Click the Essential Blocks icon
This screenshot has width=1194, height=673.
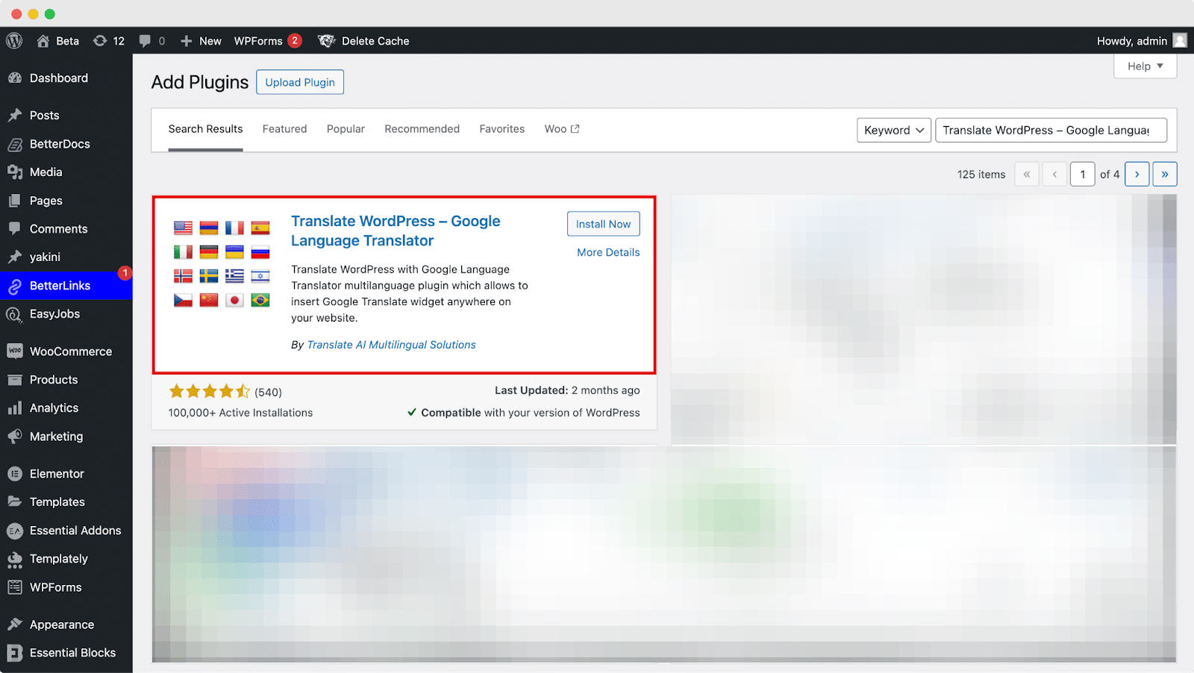point(15,653)
